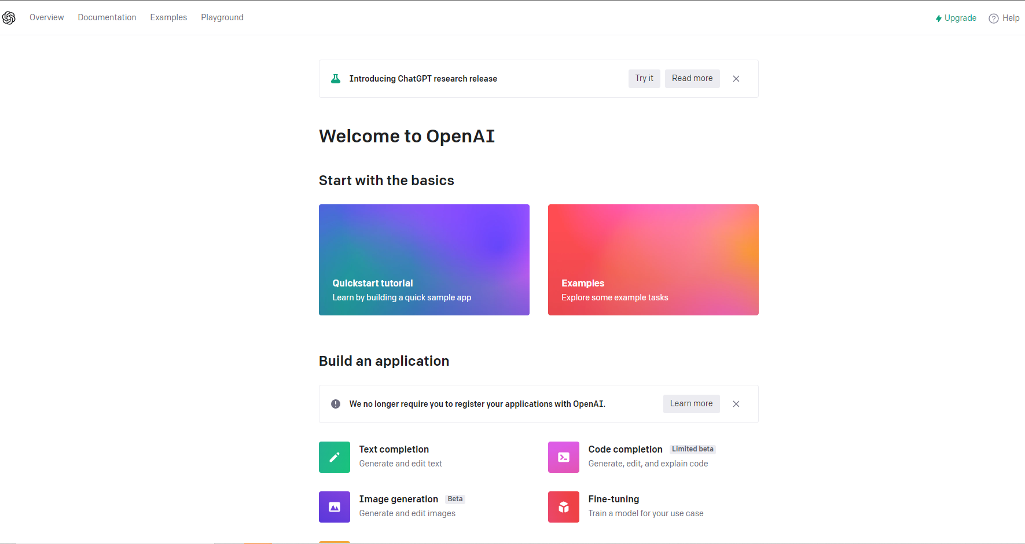Image resolution: width=1025 pixels, height=544 pixels.
Task: Click the Build an application heading
Action: click(384, 361)
